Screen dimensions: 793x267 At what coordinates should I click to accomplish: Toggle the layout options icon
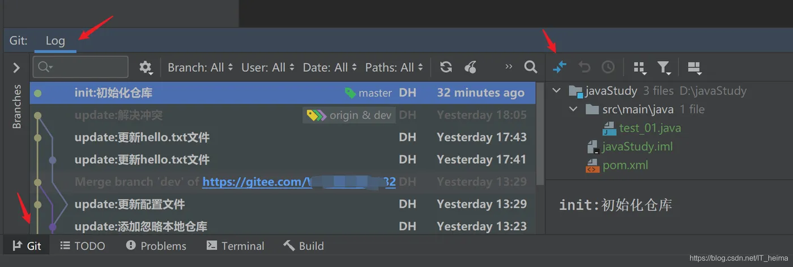(694, 68)
